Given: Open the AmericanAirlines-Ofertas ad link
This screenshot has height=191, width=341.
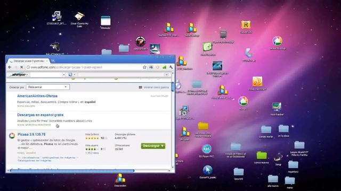Looking at the screenshot, I should (x=37, y=96).
